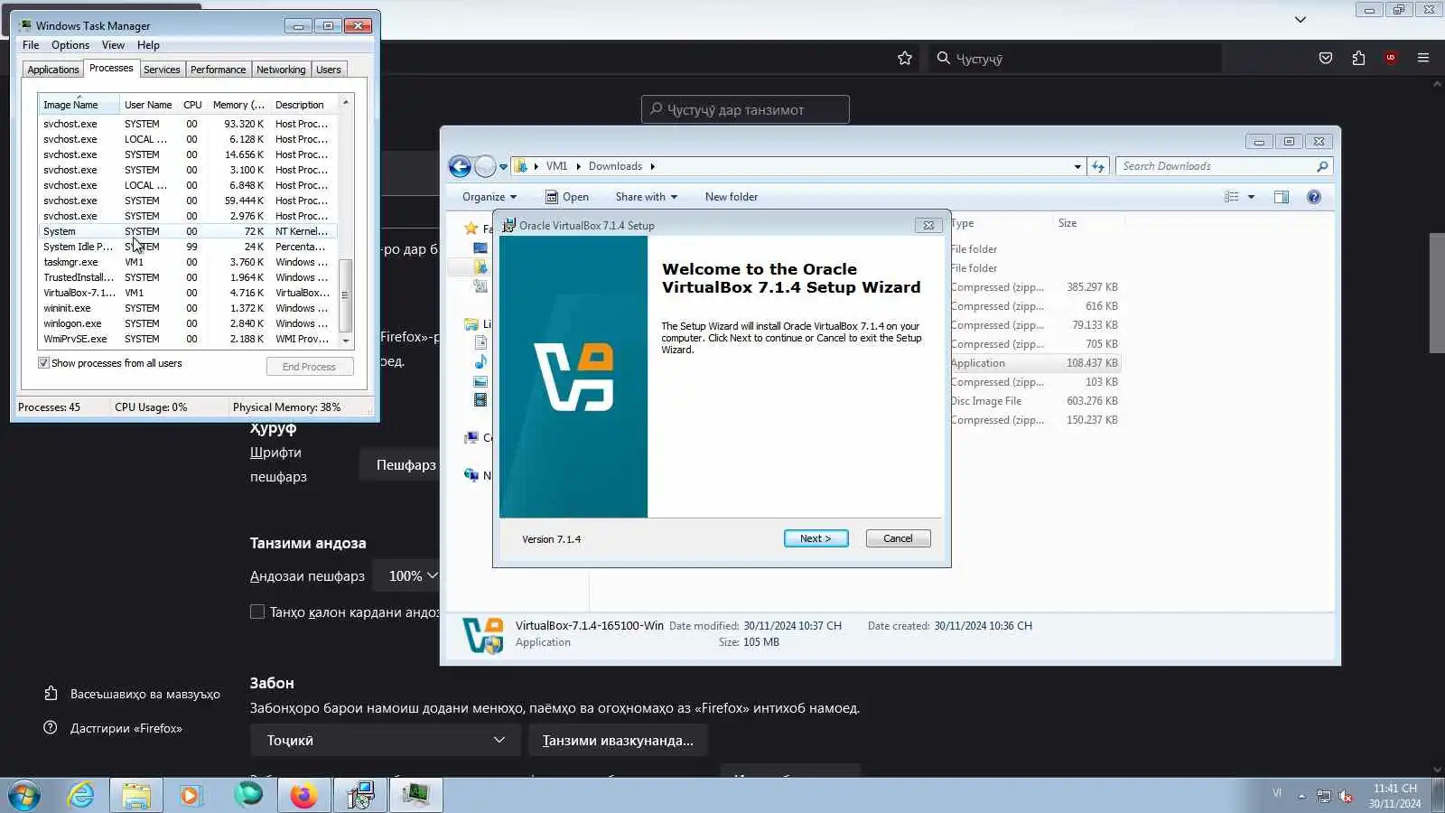The width and height of the screenshot is (1445, 813).
Task: Bookmark the page with the Firefox star icon
Action: [x=905, y=58]
